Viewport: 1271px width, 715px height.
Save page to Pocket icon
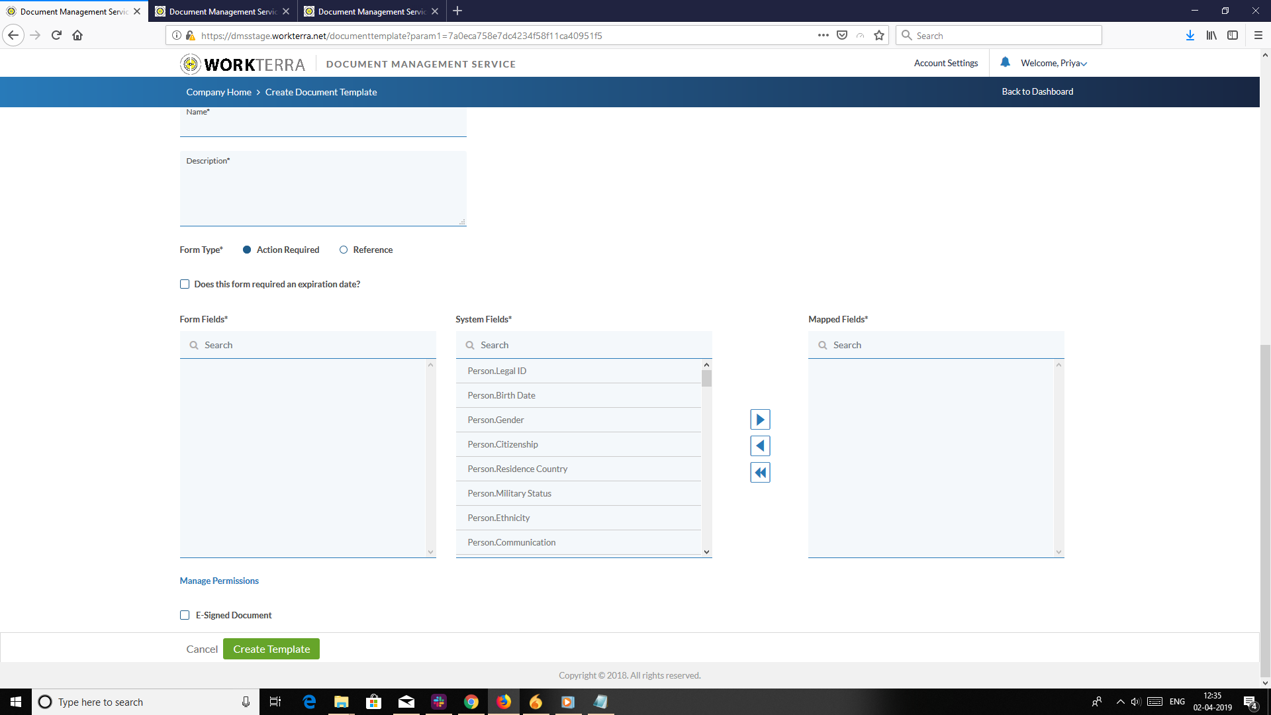842,35
